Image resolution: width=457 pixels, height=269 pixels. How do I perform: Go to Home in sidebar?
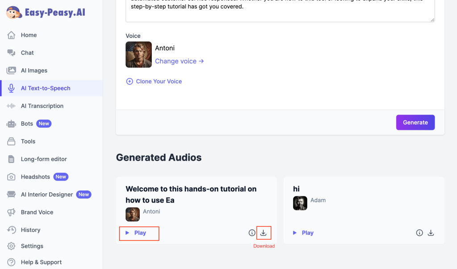29,35
